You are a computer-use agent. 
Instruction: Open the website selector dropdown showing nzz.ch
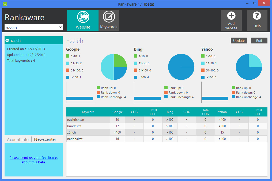[33, 27]
